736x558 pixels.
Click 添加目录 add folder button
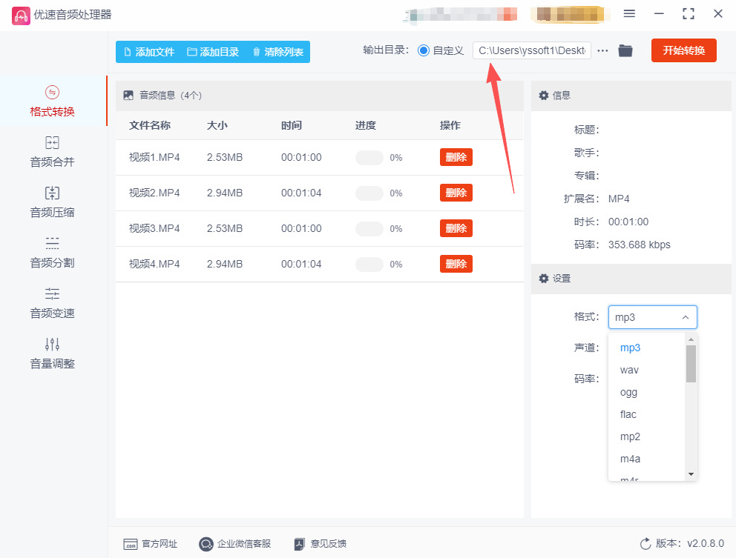[x=213, y=52]
